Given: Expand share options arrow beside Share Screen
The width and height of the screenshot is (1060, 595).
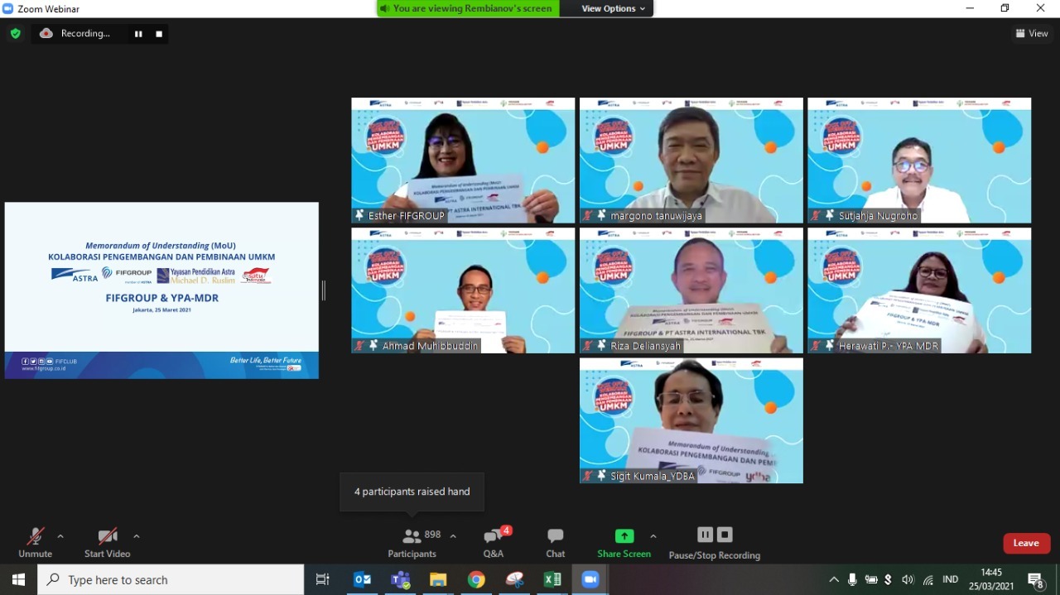Looking at the screenshot, I should [653, 536].
